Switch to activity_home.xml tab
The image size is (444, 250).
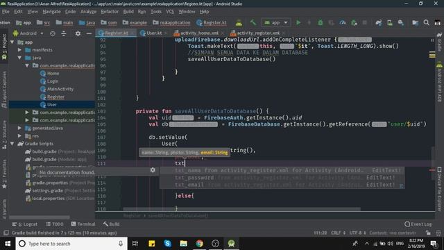click(x=199, y=33)
